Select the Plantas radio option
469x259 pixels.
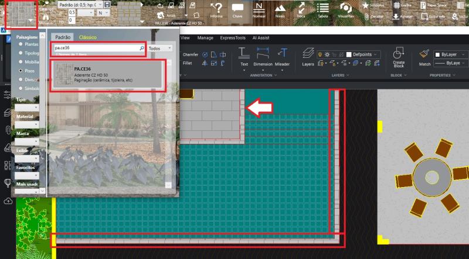22,44
